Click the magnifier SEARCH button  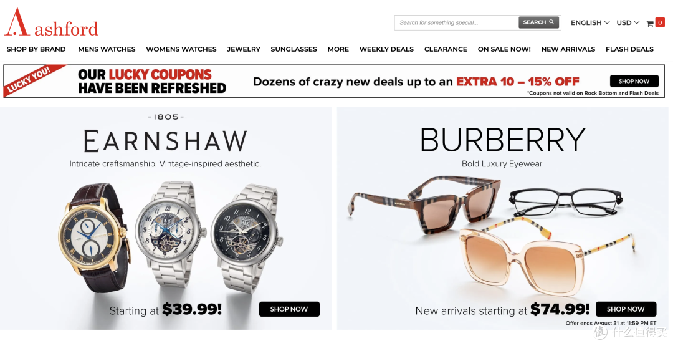[538, 22]
